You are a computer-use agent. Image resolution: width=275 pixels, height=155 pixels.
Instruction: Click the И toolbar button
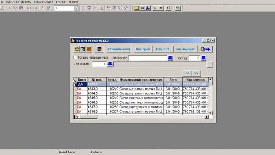click(156, 8)
